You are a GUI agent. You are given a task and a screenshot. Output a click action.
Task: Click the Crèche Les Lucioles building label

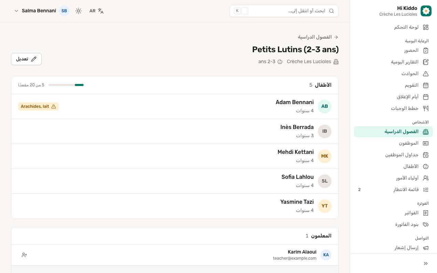pyautogui.click(x=313, y=62)
